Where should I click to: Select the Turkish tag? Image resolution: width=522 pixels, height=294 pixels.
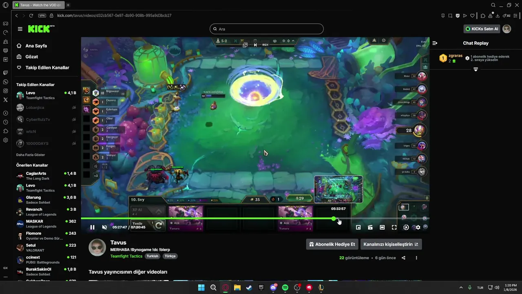[x=153, y=256]
